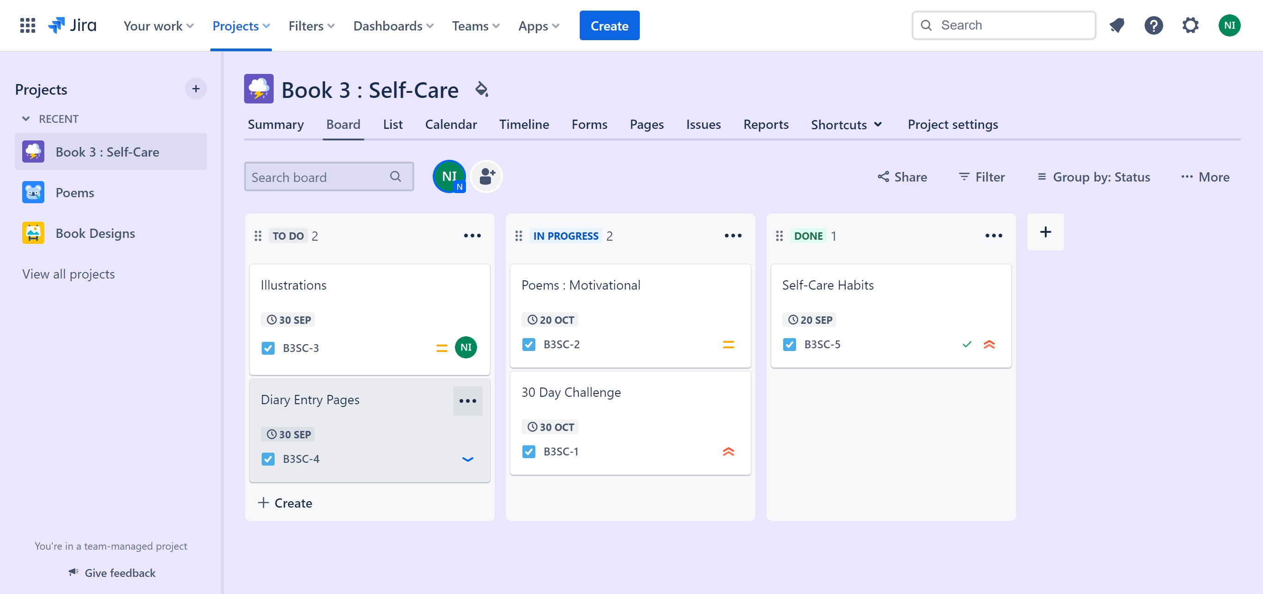The image size is (1263, 594).
Task: Switch to the Timeline tab
Action: pos(524,124)
